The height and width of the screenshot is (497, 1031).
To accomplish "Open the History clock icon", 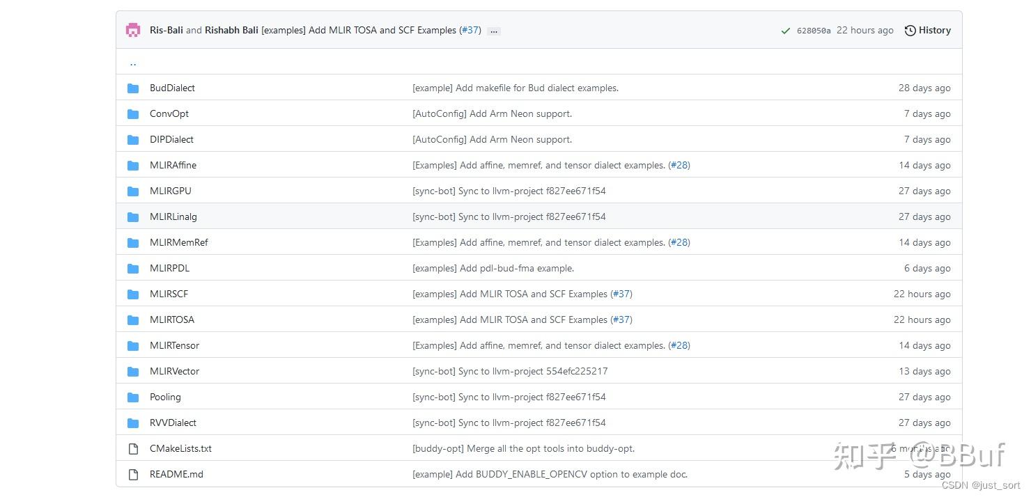I will pyautogui.click(x=910, y=31).
